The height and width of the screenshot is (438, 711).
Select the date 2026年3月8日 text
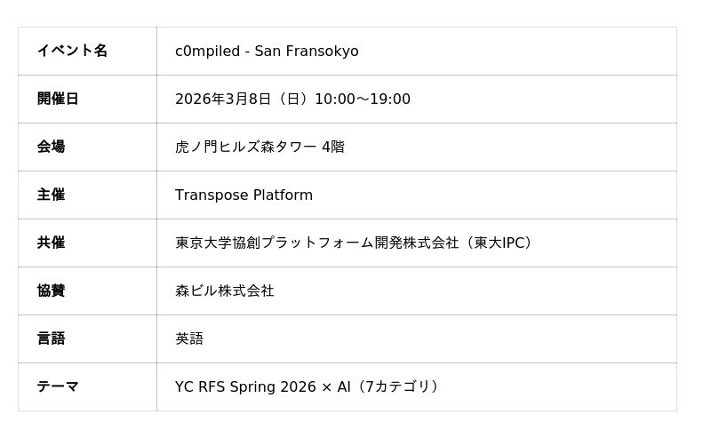coord(222,100)
